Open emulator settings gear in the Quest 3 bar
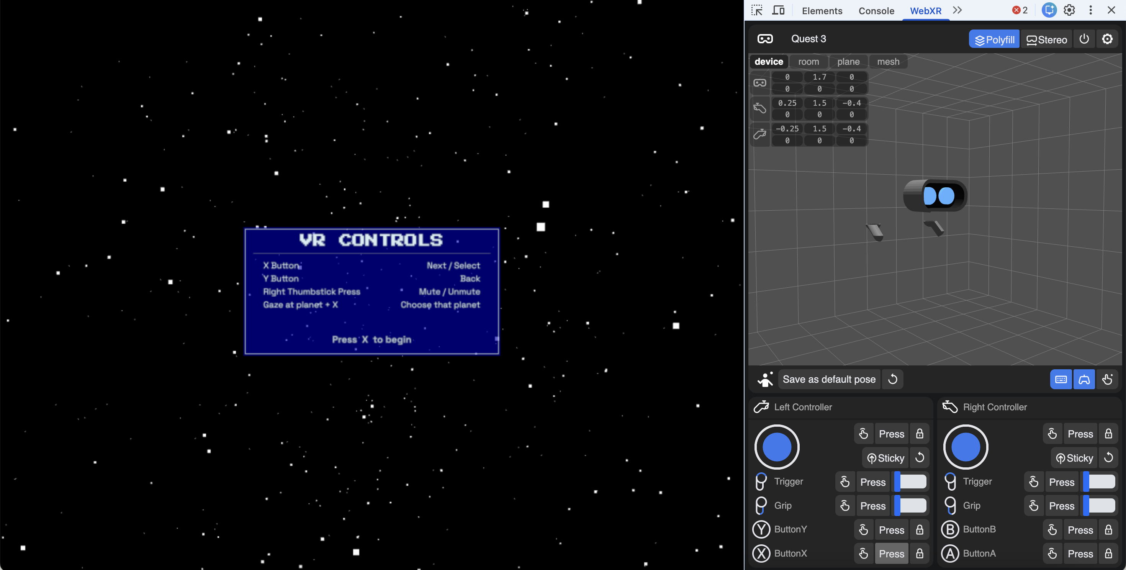The height and width of the screenshot is (570, 1126). (x=1107, y=39)
